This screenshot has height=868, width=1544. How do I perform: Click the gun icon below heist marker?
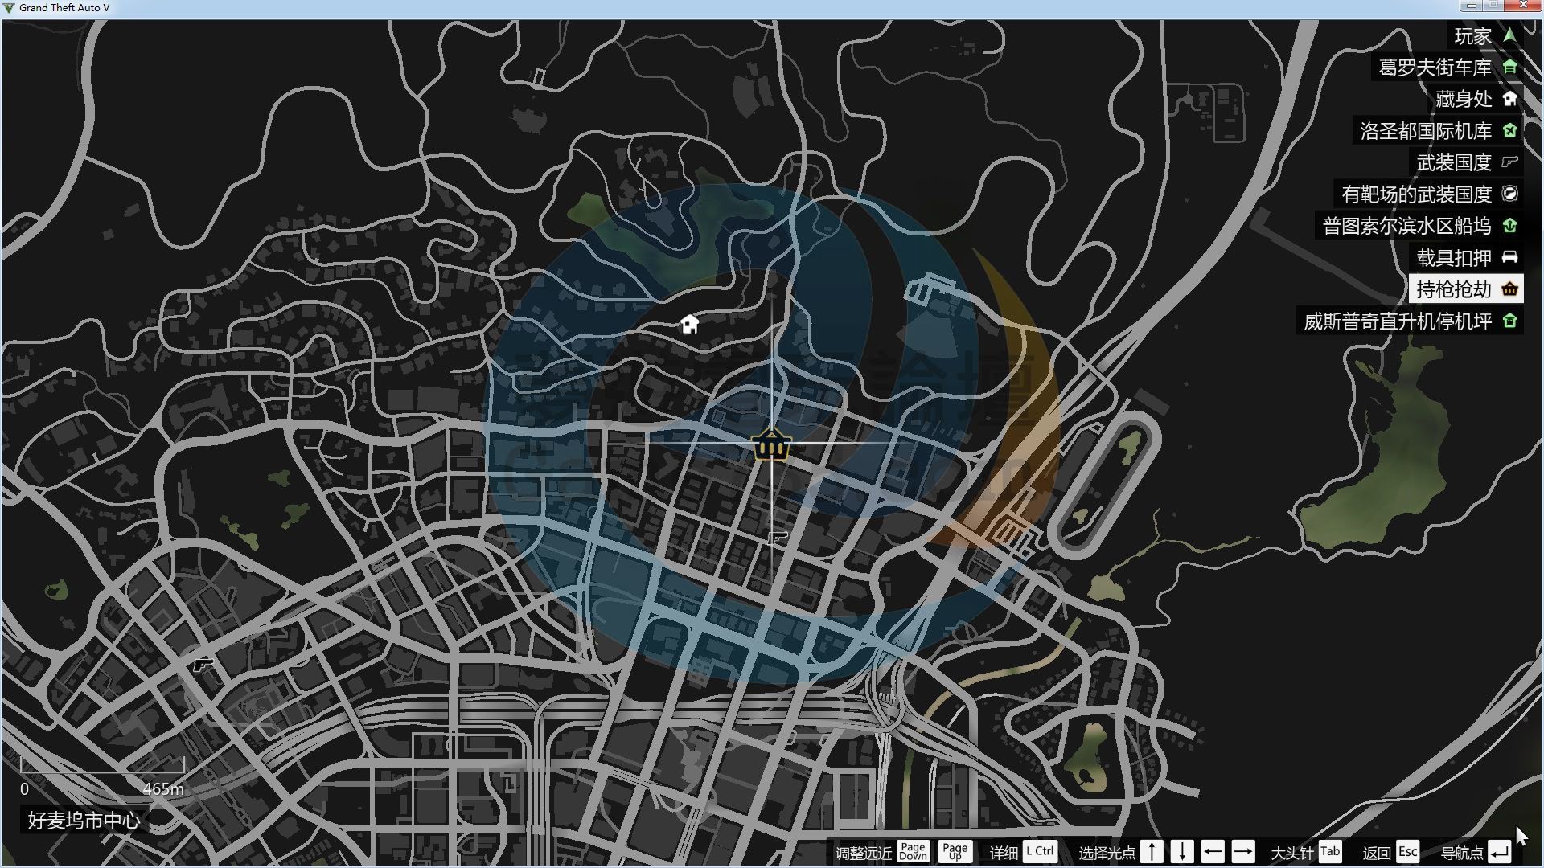(777, 537)
